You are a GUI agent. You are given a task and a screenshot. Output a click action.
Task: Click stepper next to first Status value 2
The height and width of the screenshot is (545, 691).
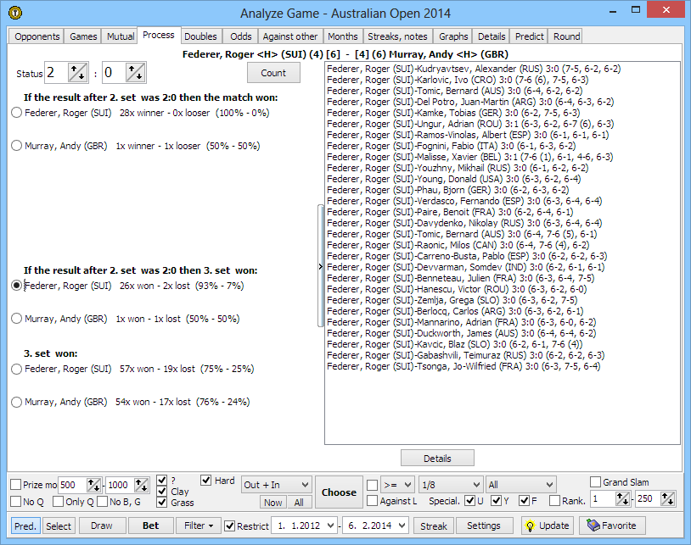pos(77,73)
